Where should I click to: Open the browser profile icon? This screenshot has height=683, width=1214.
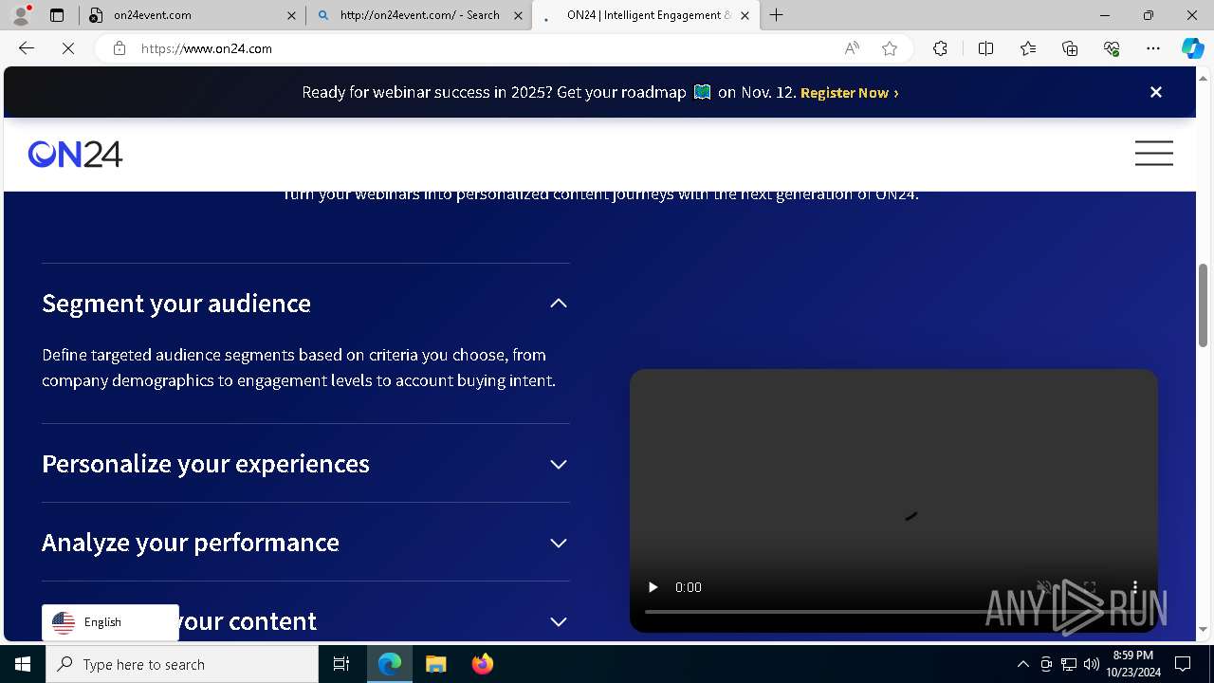[x=21, y=15]
